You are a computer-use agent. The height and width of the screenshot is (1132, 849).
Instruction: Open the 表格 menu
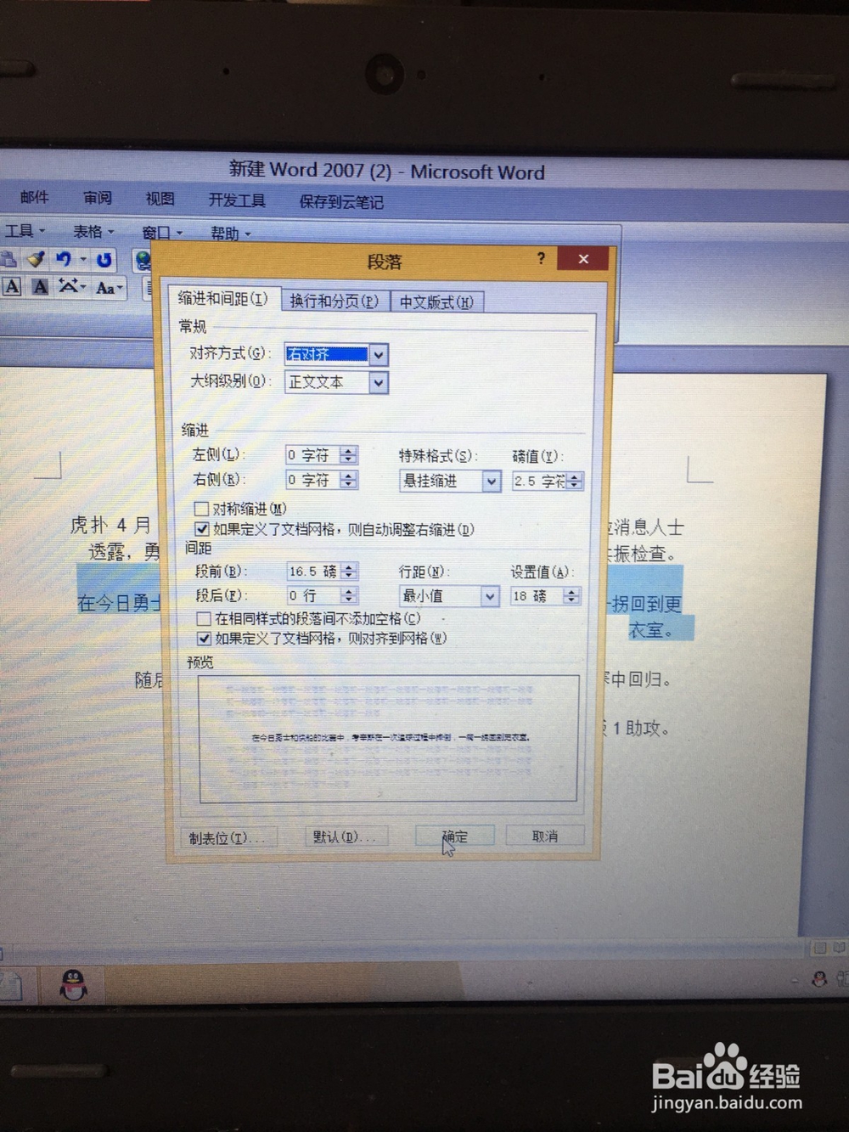[89, 232]
